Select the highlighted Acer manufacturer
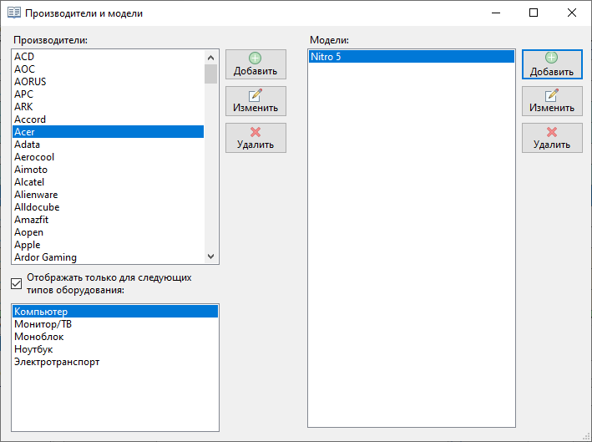Viewport: 592px width, 442px height. click(108, 132)
